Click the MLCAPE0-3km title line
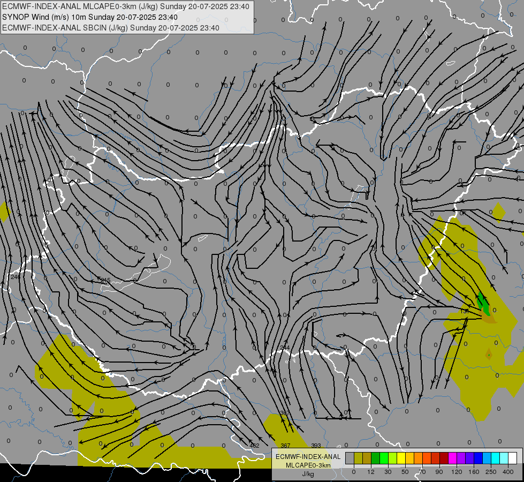524x482 pixels. 126,6
